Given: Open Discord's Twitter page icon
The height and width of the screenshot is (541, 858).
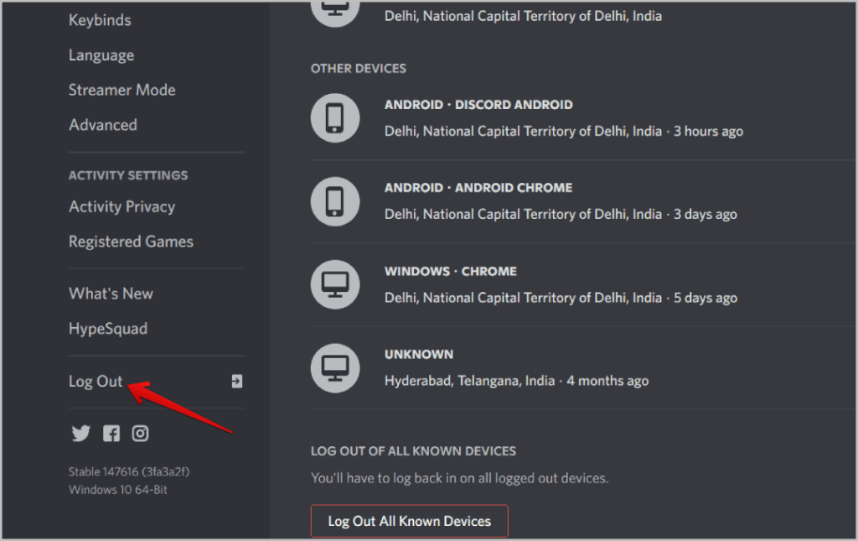Looking at the screenshot, I should tap(80, 434).
